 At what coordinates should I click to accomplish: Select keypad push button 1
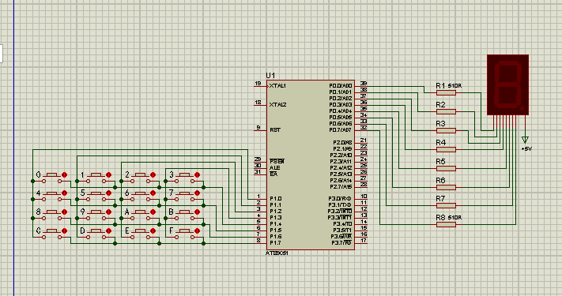coord(96,178)
